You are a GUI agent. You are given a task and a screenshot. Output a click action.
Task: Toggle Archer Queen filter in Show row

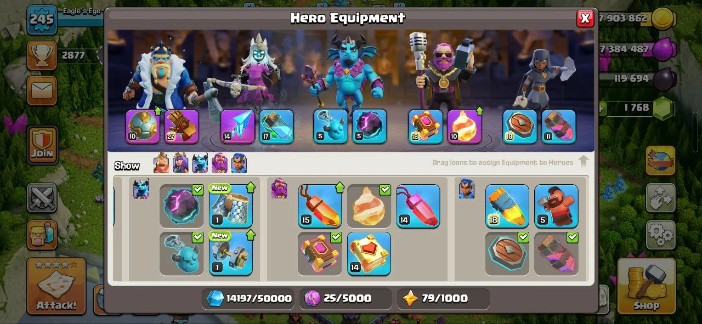(x=180, y=163)
